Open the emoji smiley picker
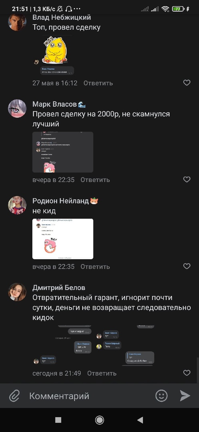Image resolution: width=199 pixels, height=432 pixels. tap(161, 396)
